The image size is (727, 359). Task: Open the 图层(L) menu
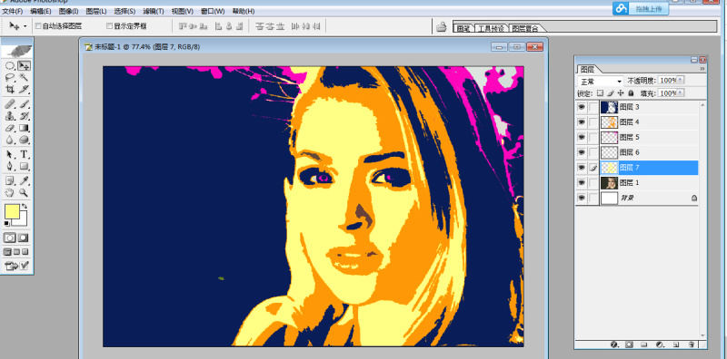(x=96, y=11)
